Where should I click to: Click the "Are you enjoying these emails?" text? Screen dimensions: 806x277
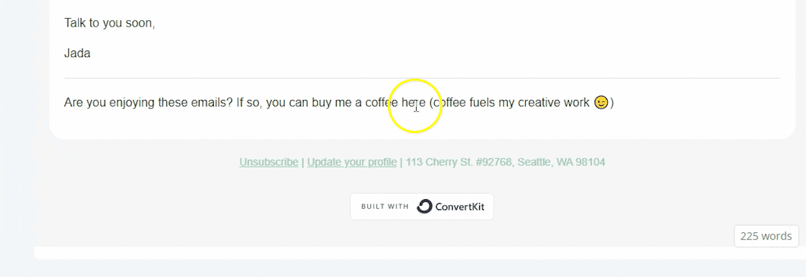149,102
